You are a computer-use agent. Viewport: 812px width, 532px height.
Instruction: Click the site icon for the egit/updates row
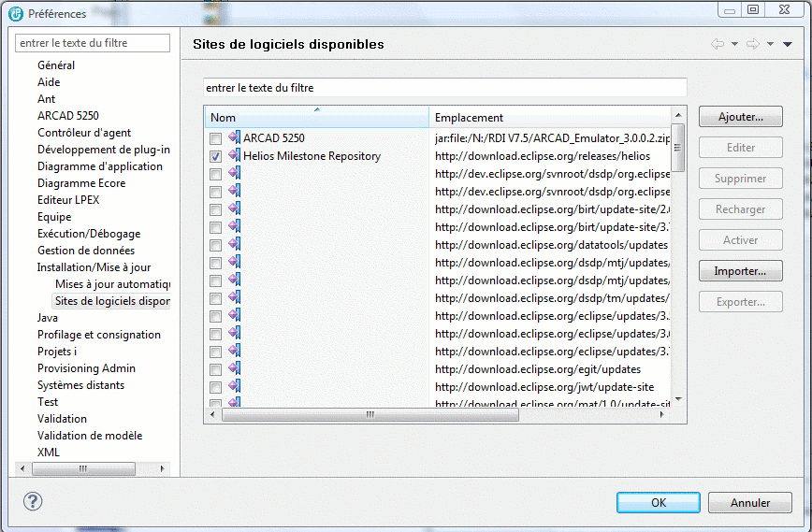(235, 368)
